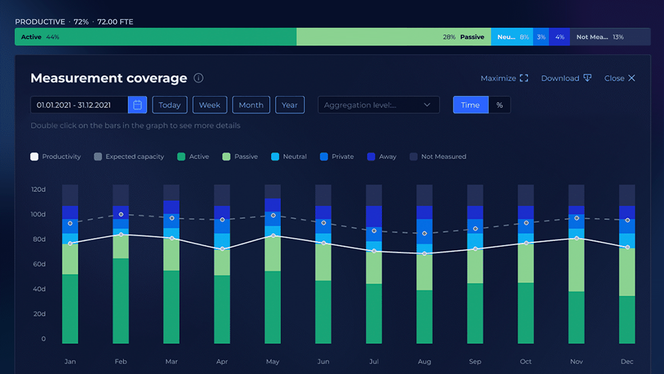Viewport: 664px width, 374px height.
Task: Open the info icon beside Measurement coverage
Action: (198, 78)
